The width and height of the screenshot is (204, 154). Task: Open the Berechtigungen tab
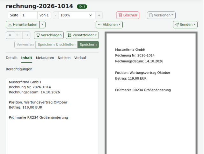19,69
